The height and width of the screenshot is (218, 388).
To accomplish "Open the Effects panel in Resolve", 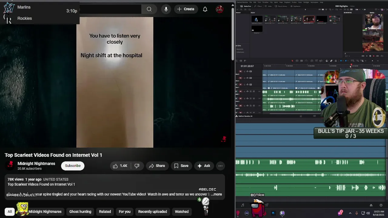I will pos(258,6).
